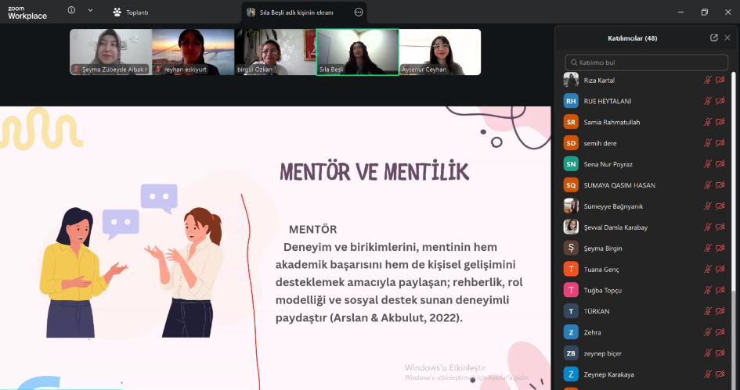Click Tuana Genç muted microphone icon
The height and width of the screenshot is (390, 740).
[707, 269]
